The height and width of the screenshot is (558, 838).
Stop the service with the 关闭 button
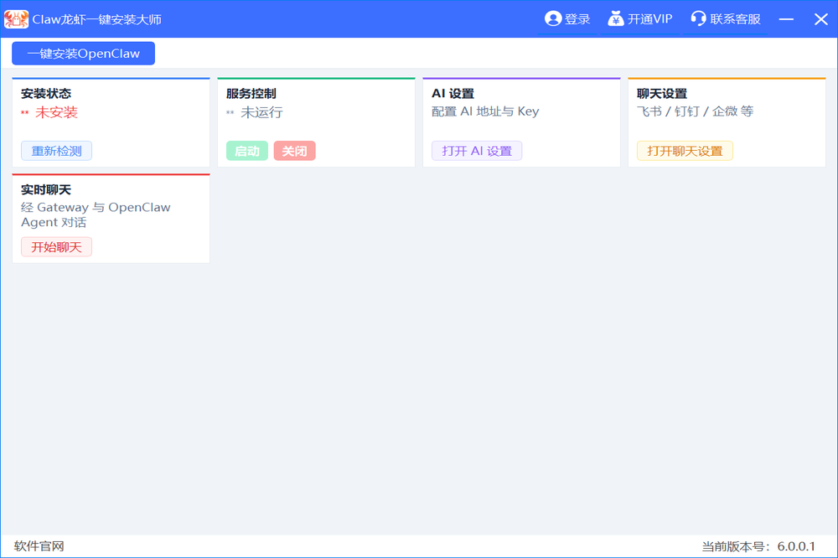(294, 151)
